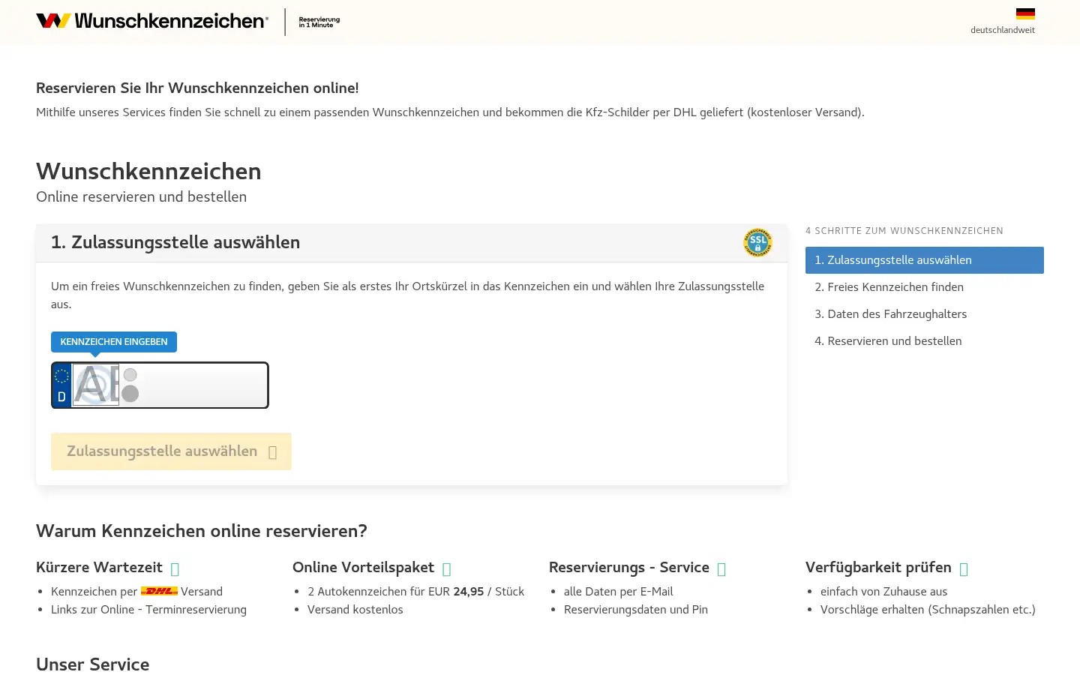
Task: Click the text 'einfach von Zuhause aus'
Action: [883, 592]
